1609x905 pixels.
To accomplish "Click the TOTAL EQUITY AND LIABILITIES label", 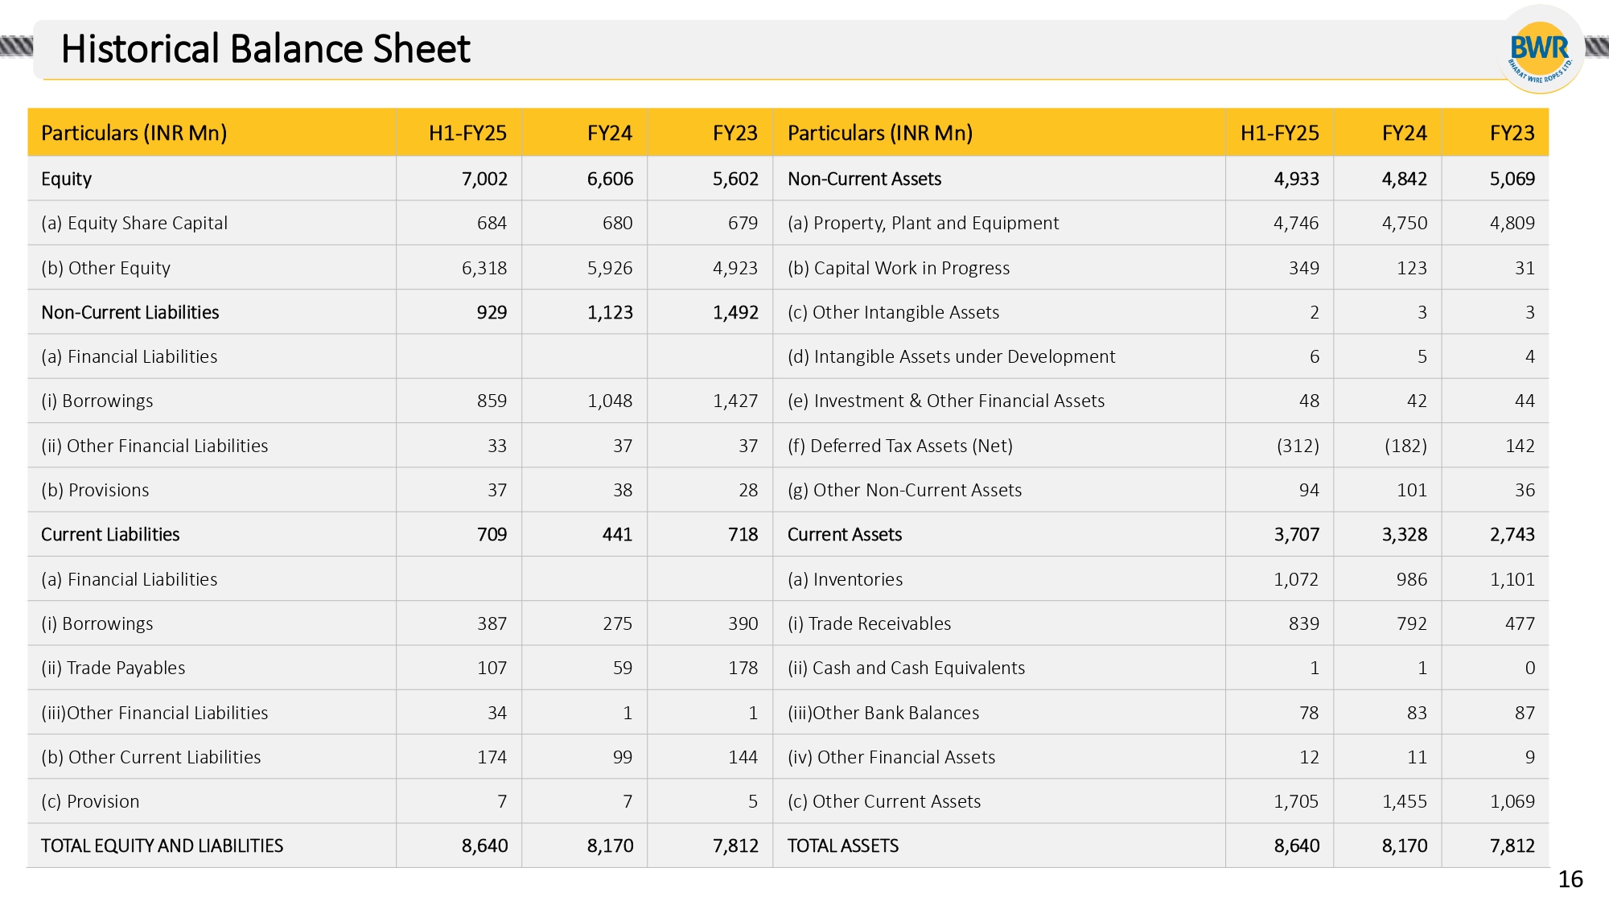I will [x=162, y=845].
